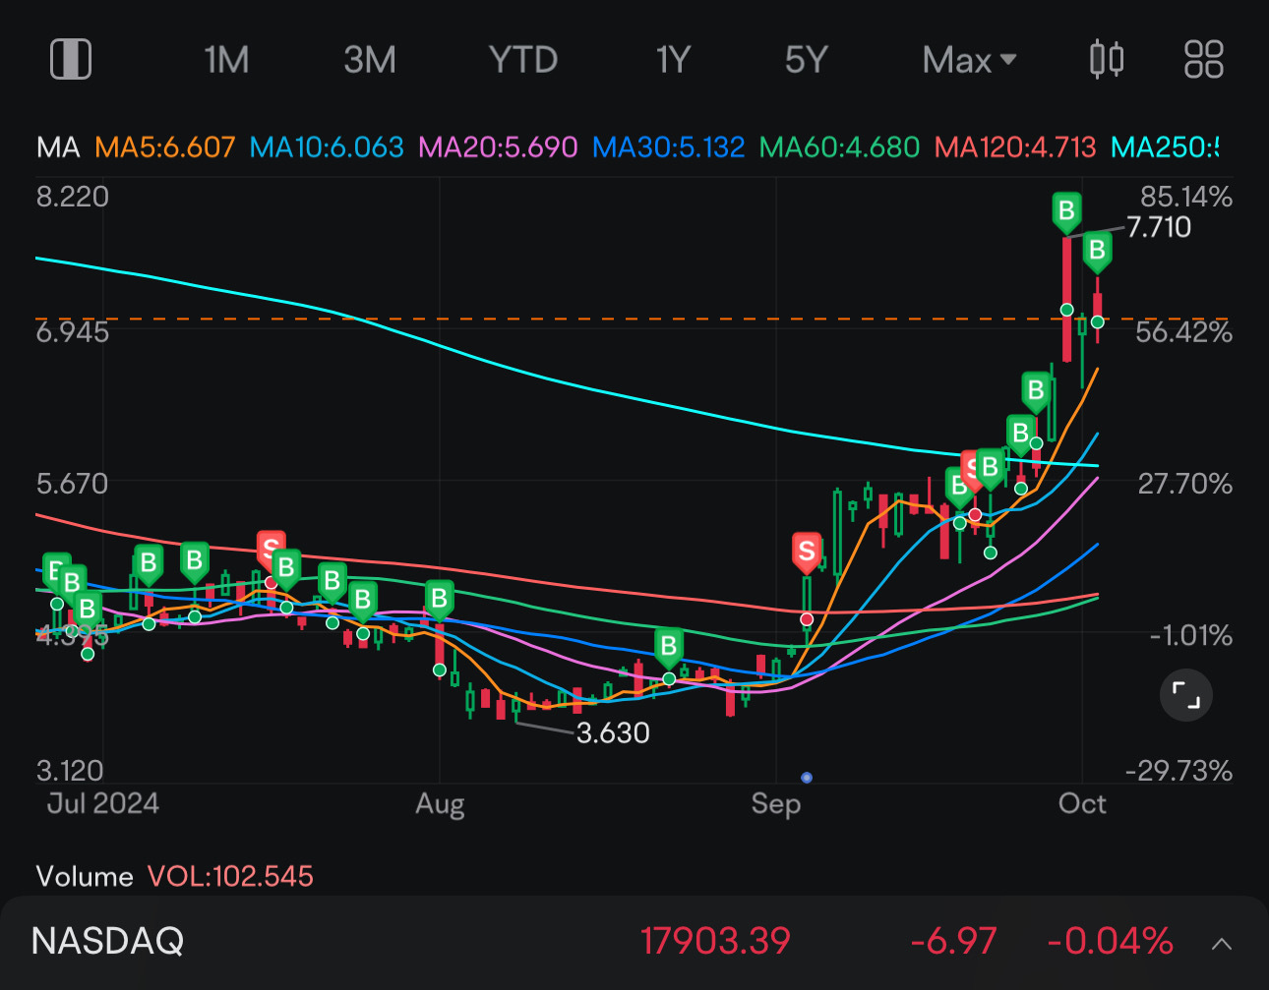Tap the MA60:4.680 value

(x=840, y=147)
